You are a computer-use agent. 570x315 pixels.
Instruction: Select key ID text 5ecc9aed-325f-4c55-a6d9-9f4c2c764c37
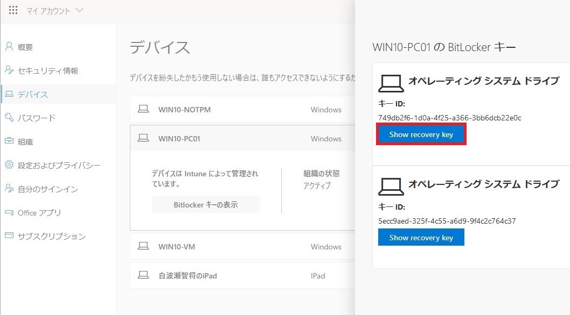coord(447,221)
